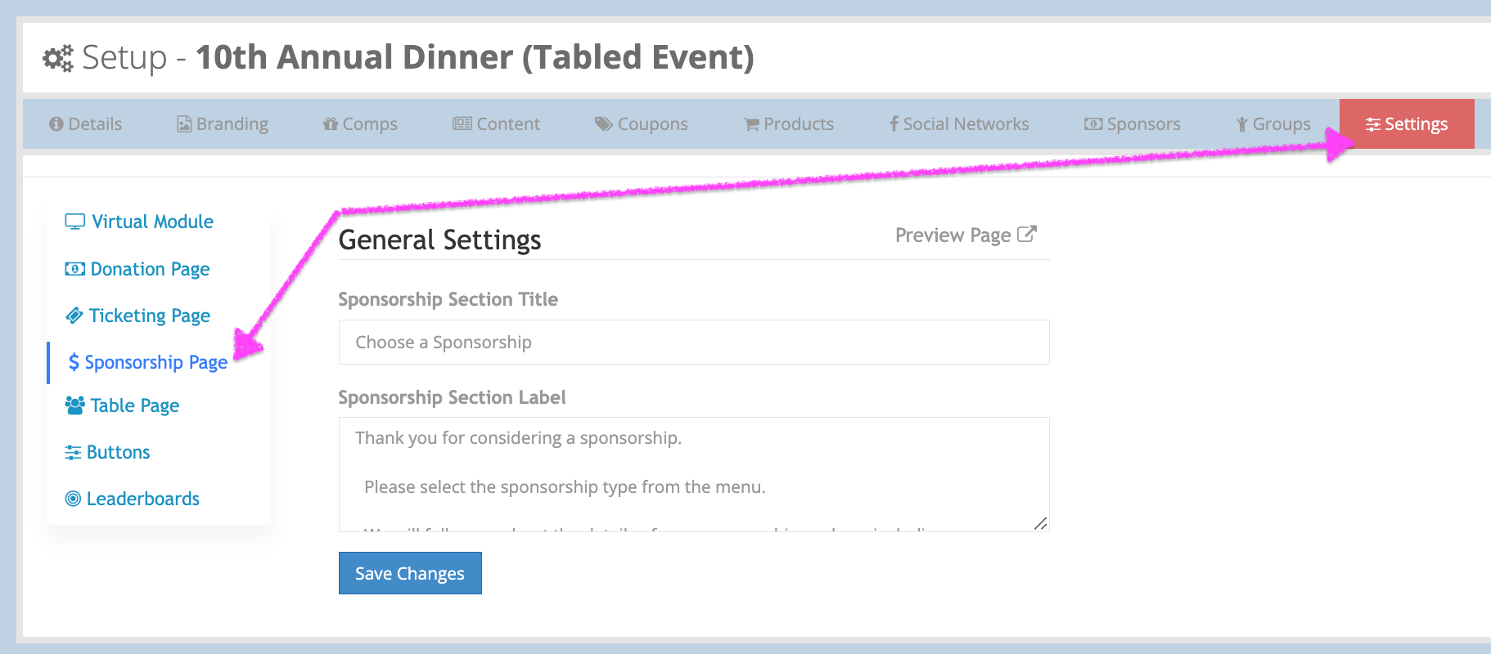Viewport: 1491px width, 654px height.
Task: Open the Social Networks tab
Action: click(x=959, y=124)
